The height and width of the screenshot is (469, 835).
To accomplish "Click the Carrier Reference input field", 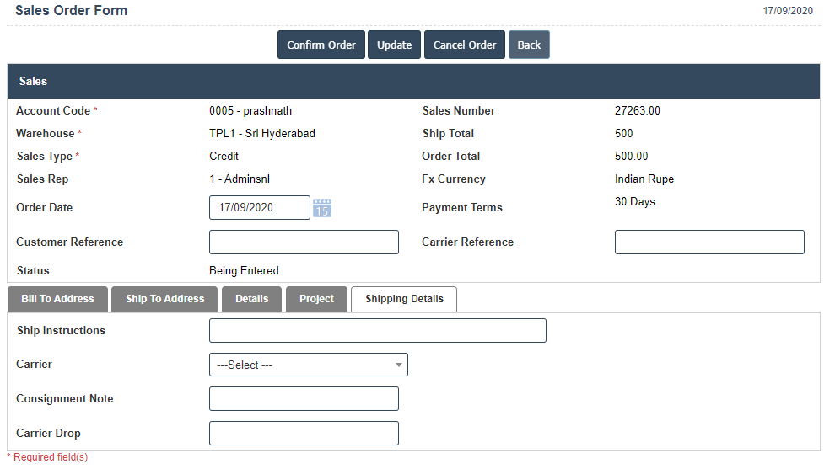I will click(x=708, y=242).
